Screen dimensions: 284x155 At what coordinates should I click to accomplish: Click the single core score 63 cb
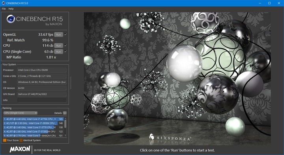49,51
